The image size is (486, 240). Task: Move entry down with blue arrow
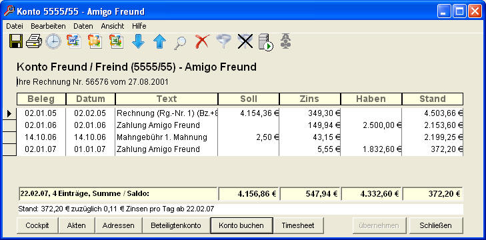coord(138,41)
